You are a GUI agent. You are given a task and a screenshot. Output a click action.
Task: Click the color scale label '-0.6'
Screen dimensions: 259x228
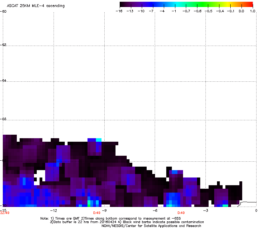[197, 11]
